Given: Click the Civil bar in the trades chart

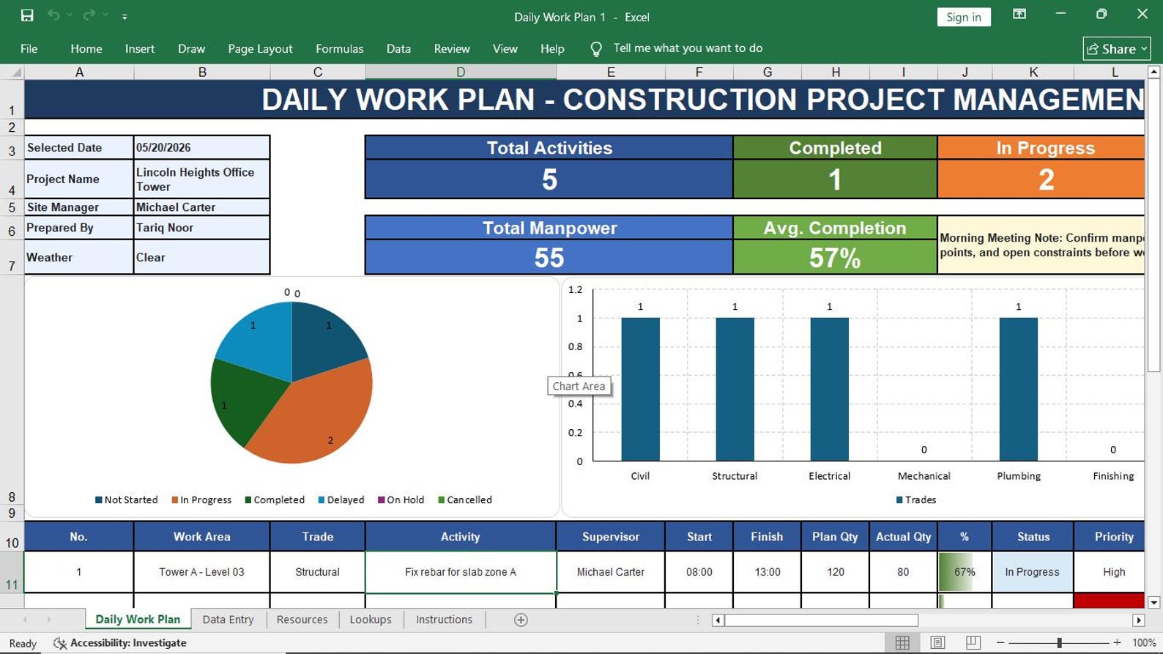Looking at the screenshot, I should tap(640, 389).
